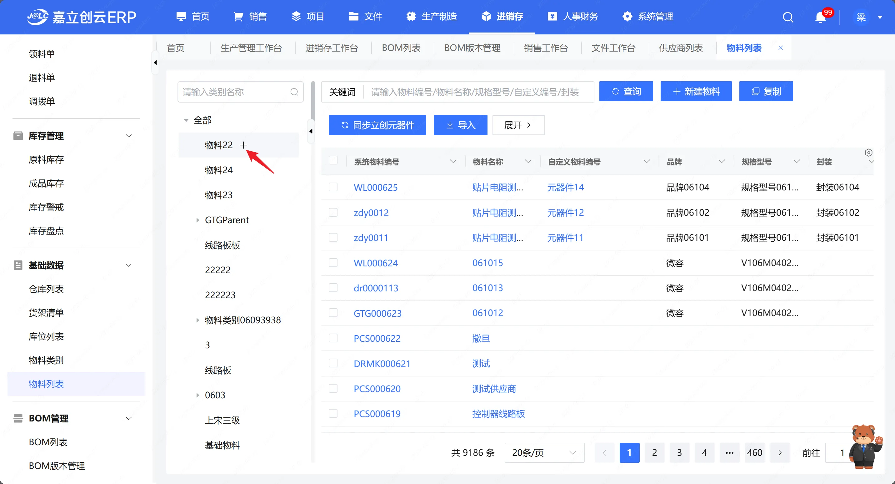Viewport: 895px width, 484px height.
Task: Open the 20条/页 page size dropdown
Action: point(544,452)
